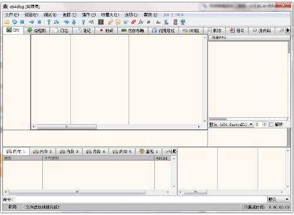The width and height of the screenshot is (294, 215).
Task: Open the 文件 (File) menu
Action: [12, 15]
